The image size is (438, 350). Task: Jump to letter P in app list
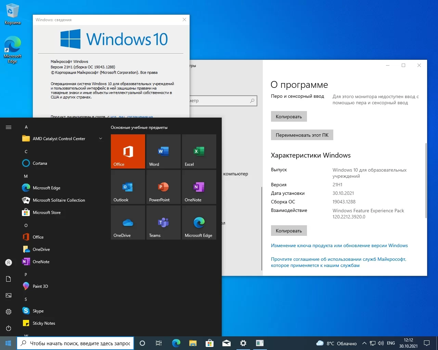(26, 275)
